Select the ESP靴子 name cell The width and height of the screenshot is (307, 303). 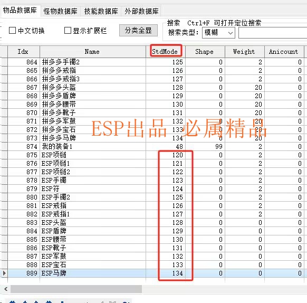tap(93, 248)
